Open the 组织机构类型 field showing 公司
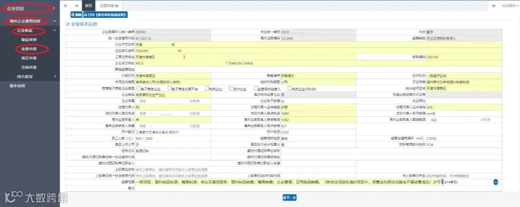This screenshot has height=207, width=520. click(x=318, y=82)
